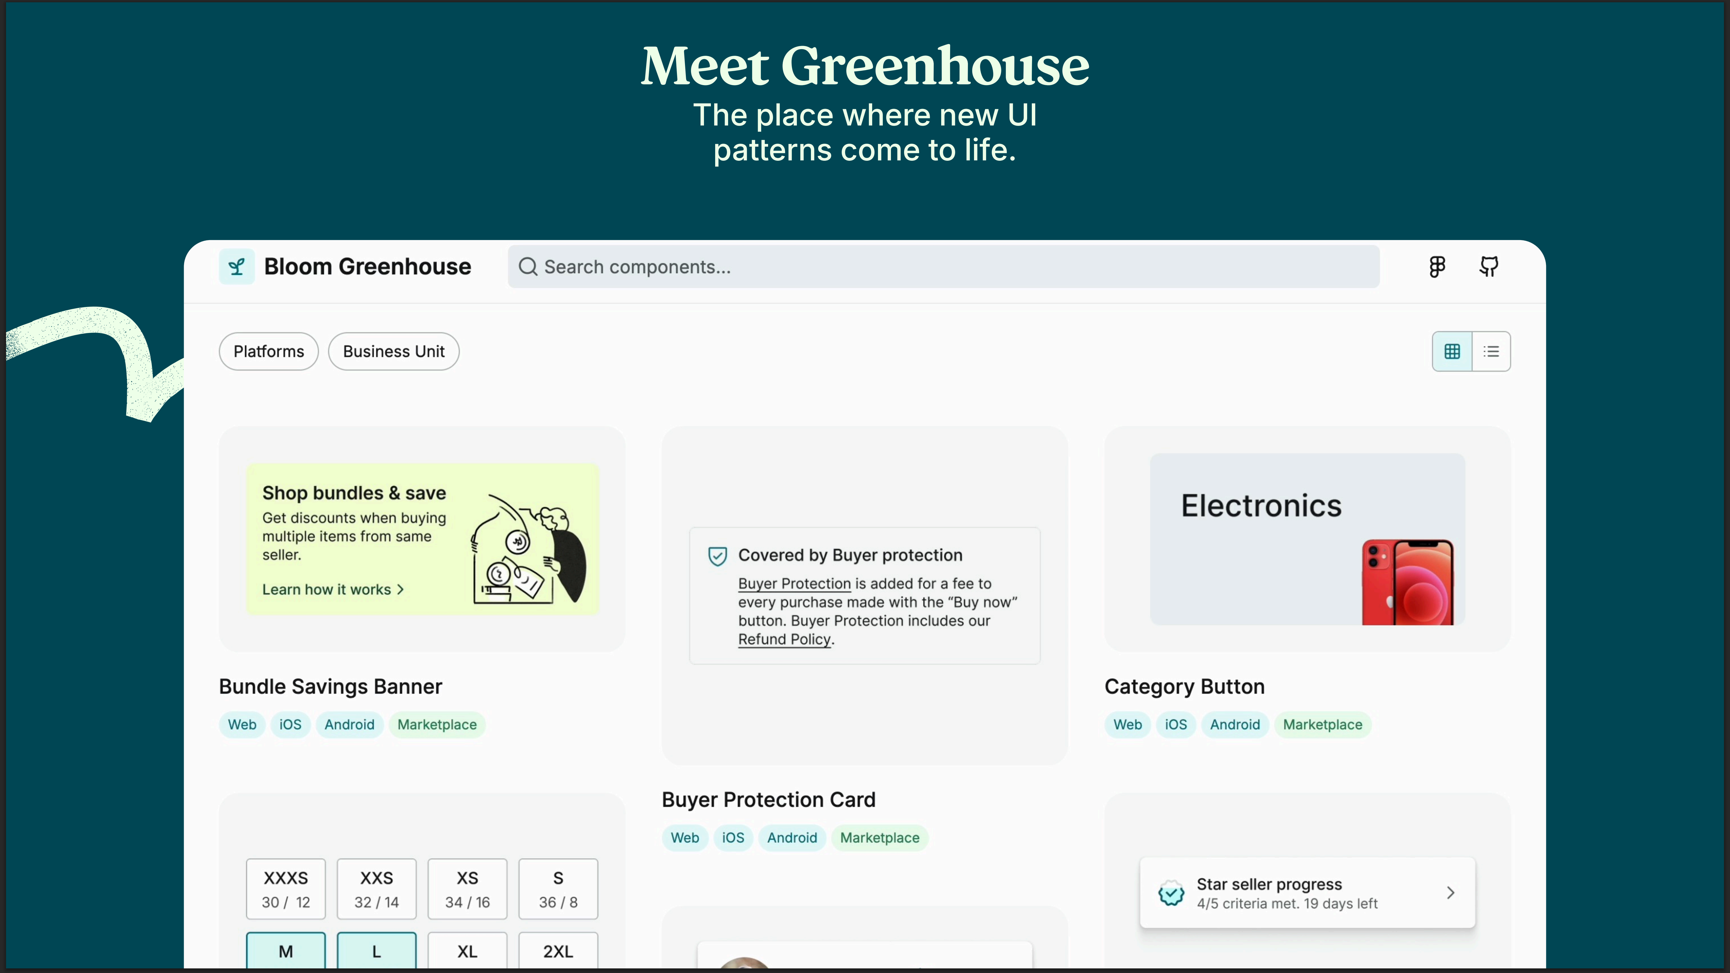Open Buyer Protection Card component title

click(x=768, y=799)
